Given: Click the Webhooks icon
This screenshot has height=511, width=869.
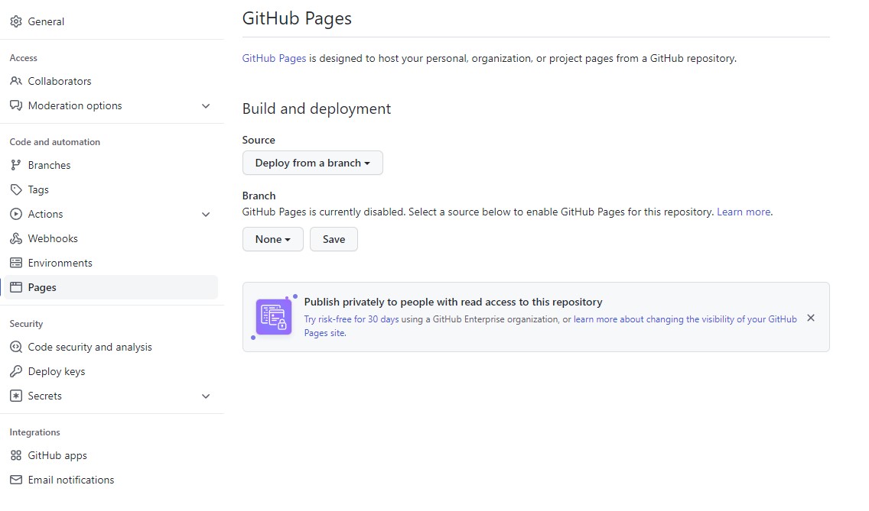Looking at the screenshot, I should 16,238.
